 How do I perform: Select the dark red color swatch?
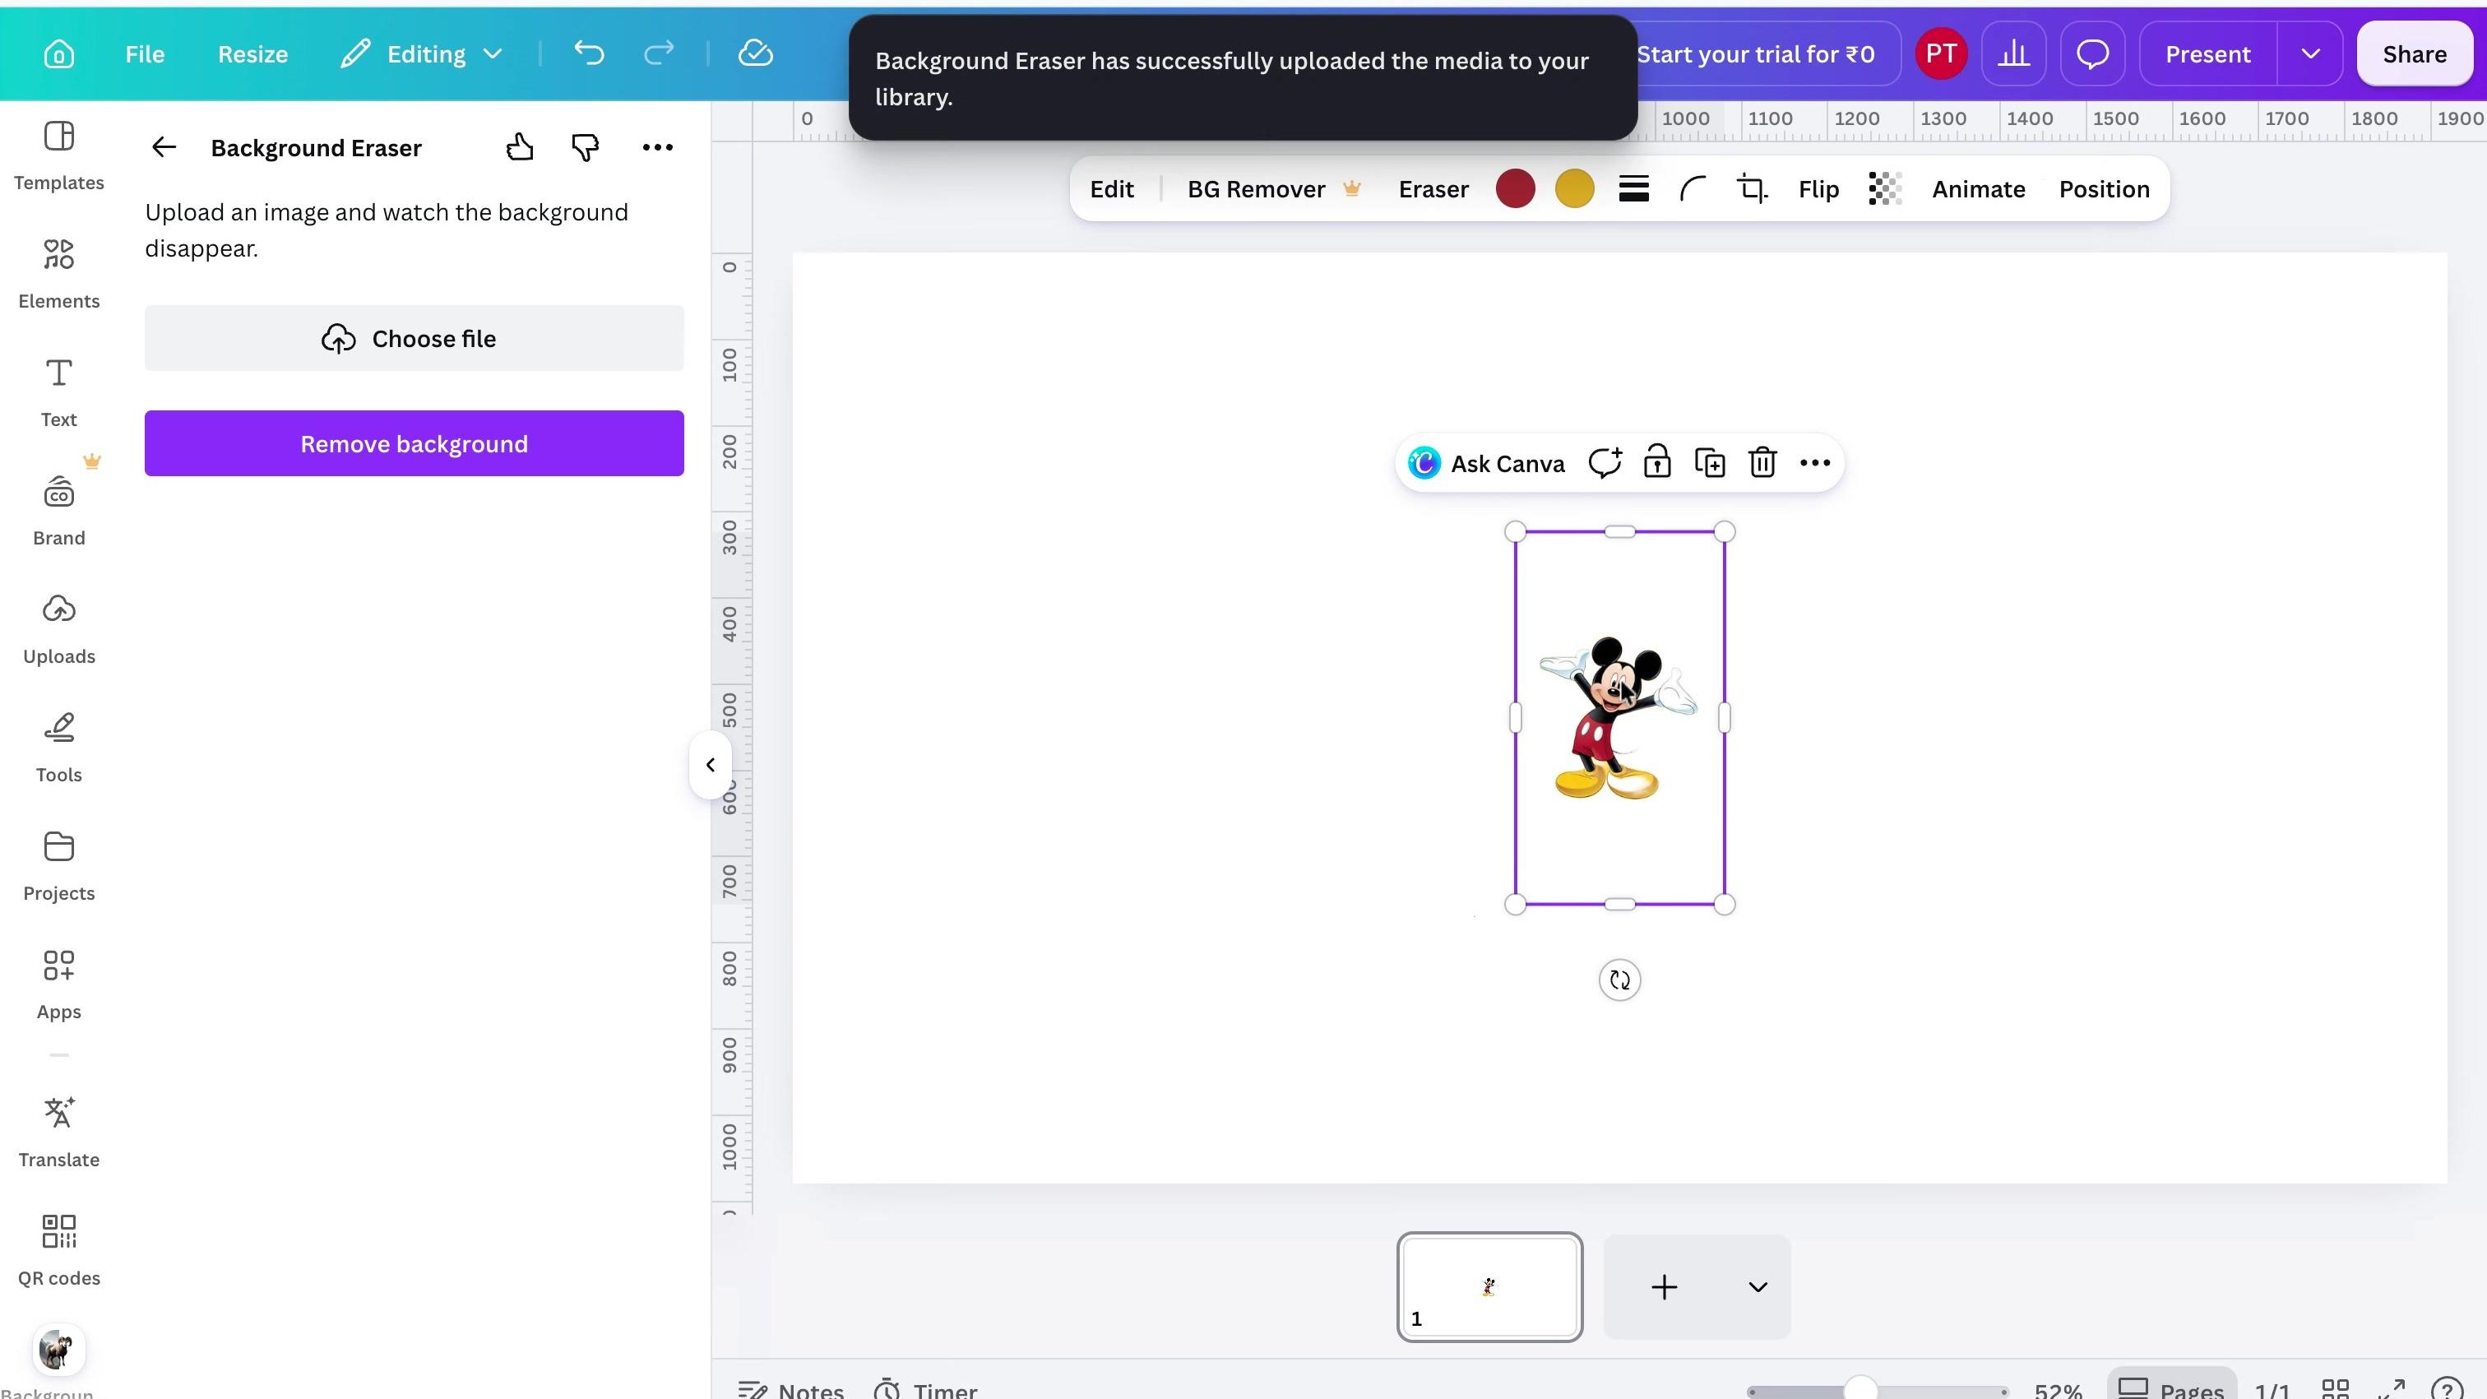pos(1515,189)
